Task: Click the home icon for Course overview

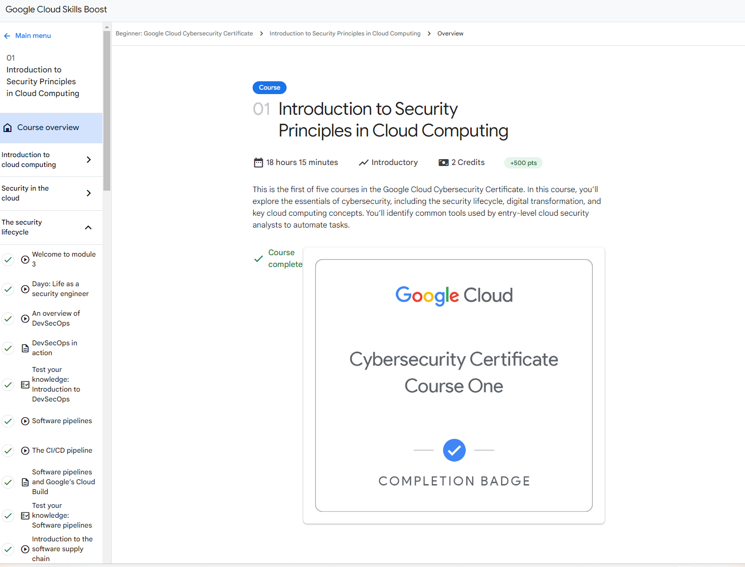Action: click(7, 128)
